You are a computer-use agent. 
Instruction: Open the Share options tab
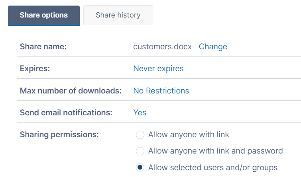click(x=43, y=15)
